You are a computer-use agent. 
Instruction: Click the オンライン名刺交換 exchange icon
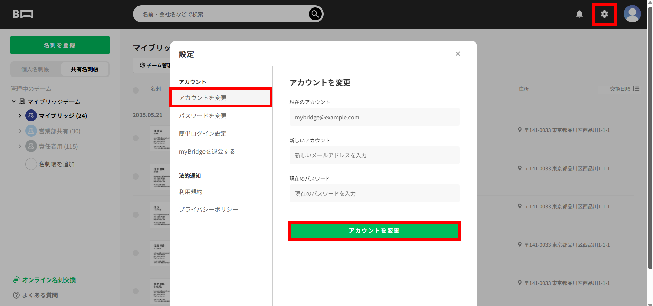pyautogui.click(x=16, y=280)
